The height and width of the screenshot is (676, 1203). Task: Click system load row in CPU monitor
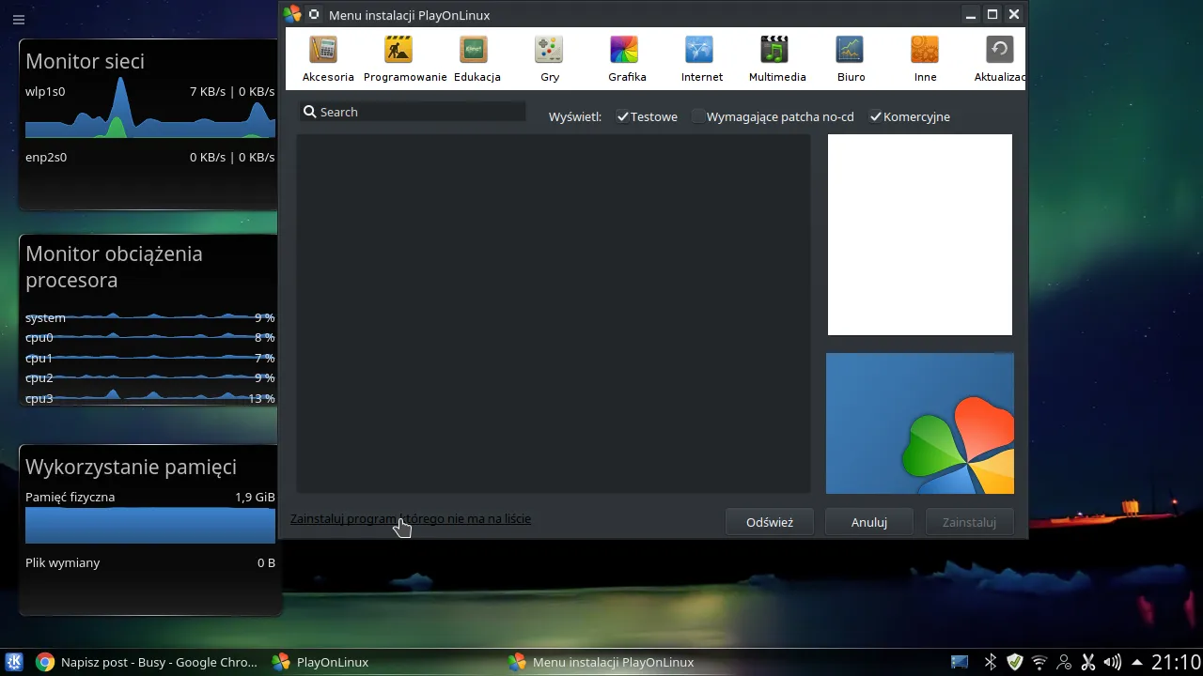(150, 317)
